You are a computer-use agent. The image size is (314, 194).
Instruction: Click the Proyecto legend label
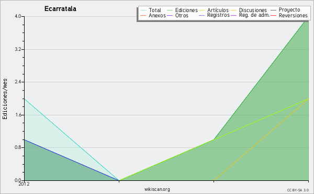(x=289, y=10)
